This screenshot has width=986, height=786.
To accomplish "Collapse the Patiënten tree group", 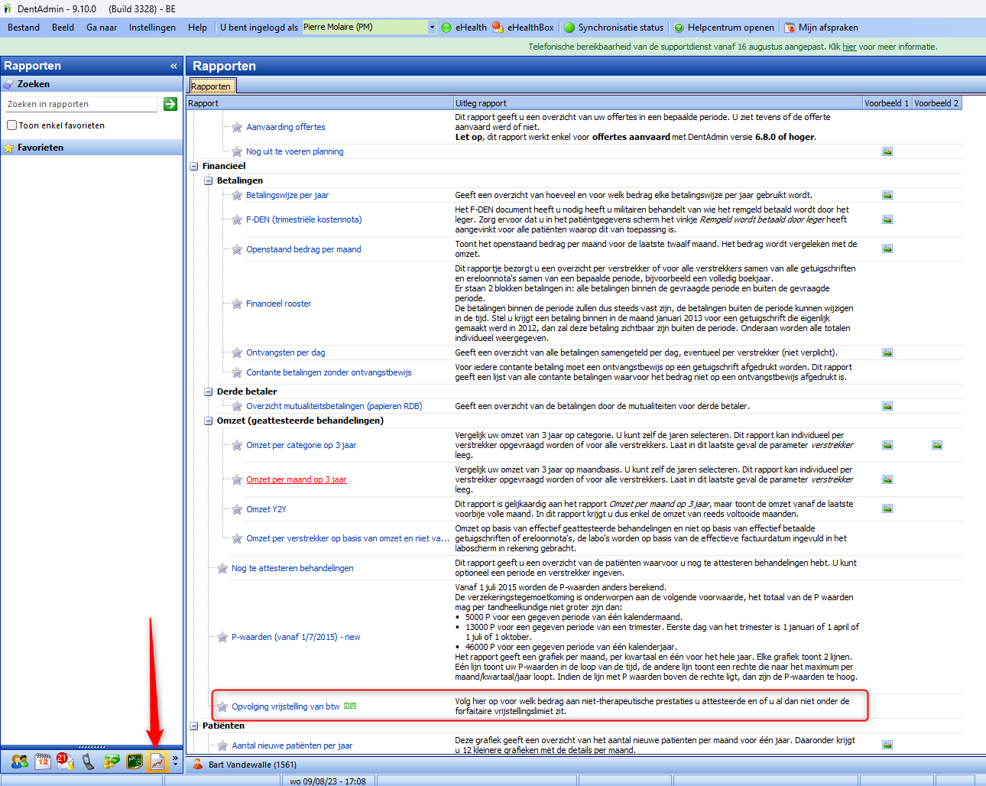I will click(194, 726).
